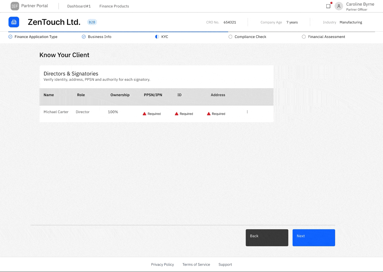Click the red ID required warning icon
383x272 pixels.
[177, 114]
